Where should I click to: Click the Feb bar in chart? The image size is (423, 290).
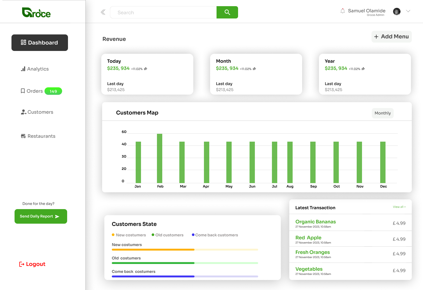tap(159, 158)
